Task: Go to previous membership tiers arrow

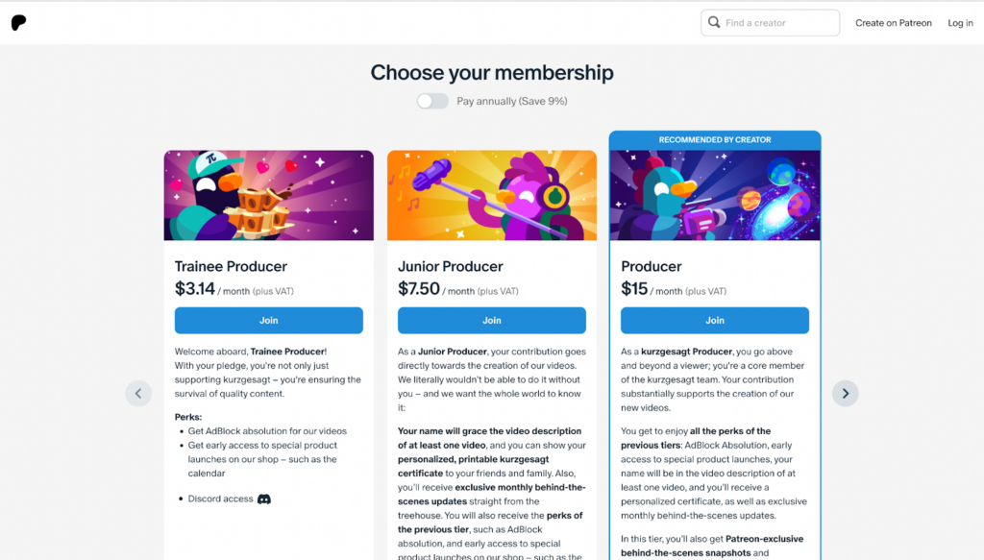Action: pyautogui.click(x=138, y=393)
